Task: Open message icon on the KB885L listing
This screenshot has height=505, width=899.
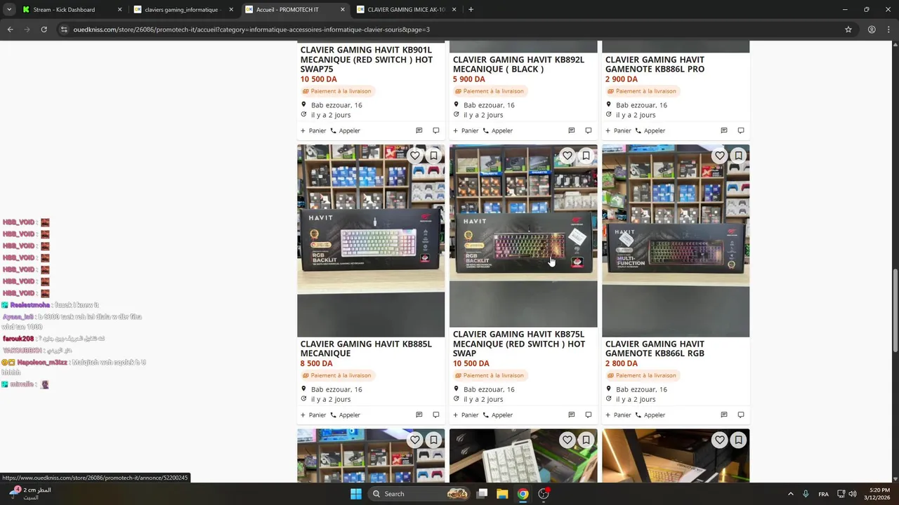Action: pyautogui.click(x=419, y=415)
